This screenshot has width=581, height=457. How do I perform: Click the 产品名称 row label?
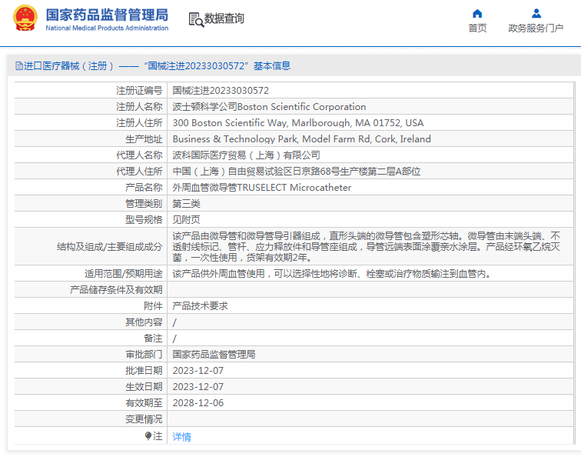tap(144, 187)
